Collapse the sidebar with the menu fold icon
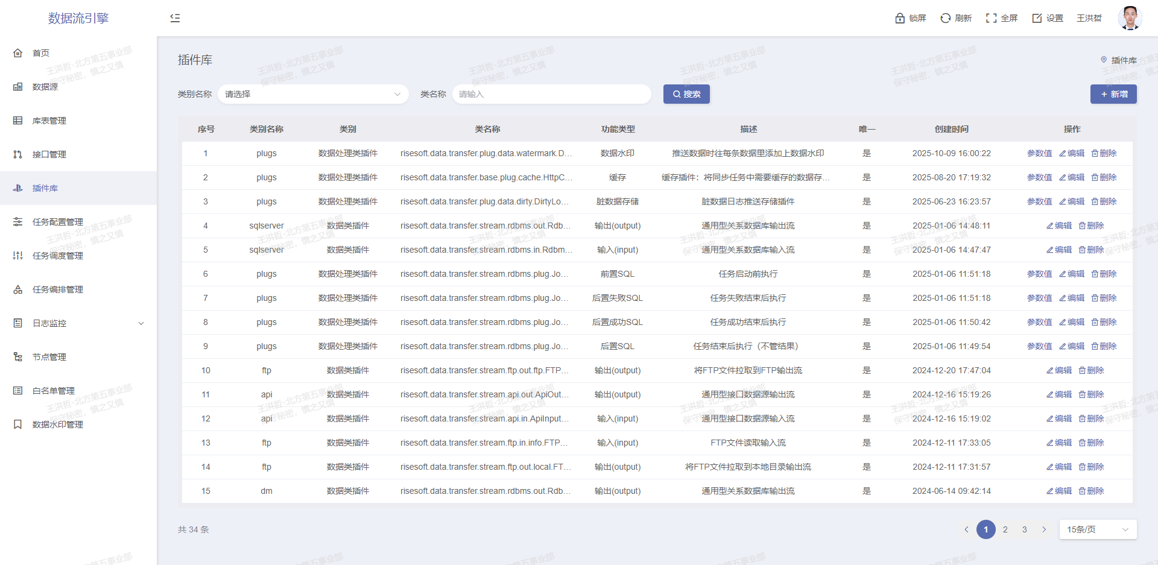The height and width of the screenshot is (565, 1158). point(175,18)
